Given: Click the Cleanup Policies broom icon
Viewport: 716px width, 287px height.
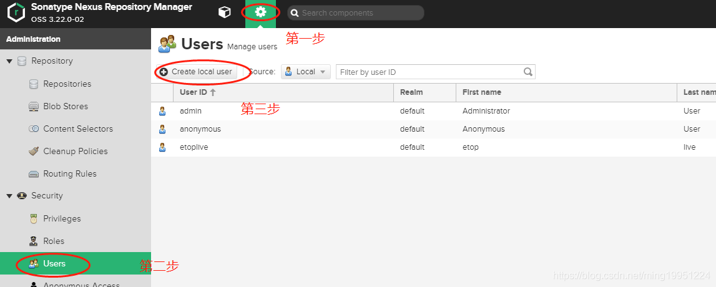Looking at the screenshot, I should coord(33,151).
